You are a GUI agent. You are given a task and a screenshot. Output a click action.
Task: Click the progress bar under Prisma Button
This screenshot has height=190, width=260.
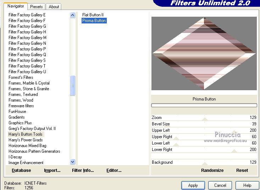tap(204, 105)
